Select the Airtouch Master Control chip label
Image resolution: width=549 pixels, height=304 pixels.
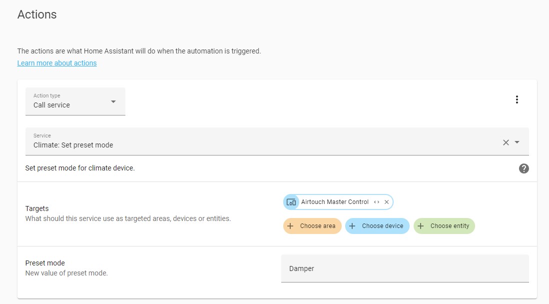[x=335, y=202]
